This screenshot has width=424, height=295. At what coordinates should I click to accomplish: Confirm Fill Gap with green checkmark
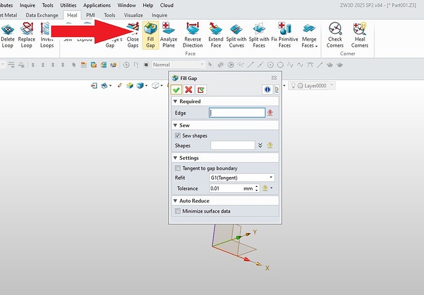pos(176,90)
